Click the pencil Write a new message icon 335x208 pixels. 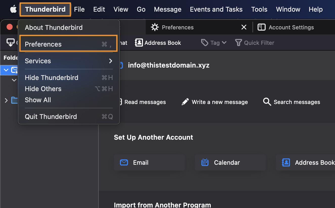point(185,102)
